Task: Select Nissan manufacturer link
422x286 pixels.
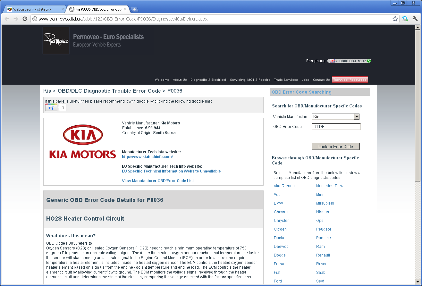Action: [323, 212]
